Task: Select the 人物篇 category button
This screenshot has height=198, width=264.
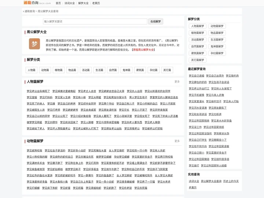Action: click(x=32, y=70)
